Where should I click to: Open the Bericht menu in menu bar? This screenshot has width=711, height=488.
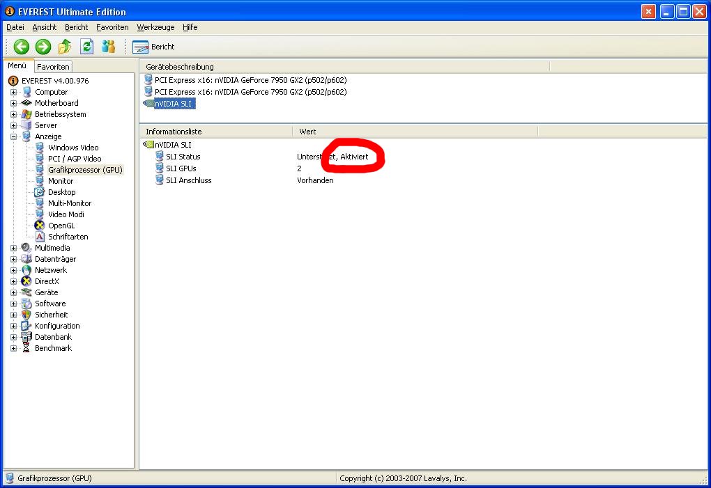[x=76, y=27]
